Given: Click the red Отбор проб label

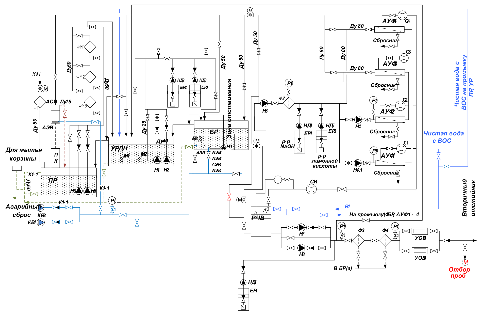Looking at the screenshot, I should point(459,273).
